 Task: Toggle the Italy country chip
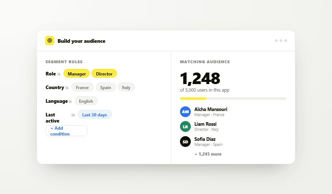[x=126, y=87]
